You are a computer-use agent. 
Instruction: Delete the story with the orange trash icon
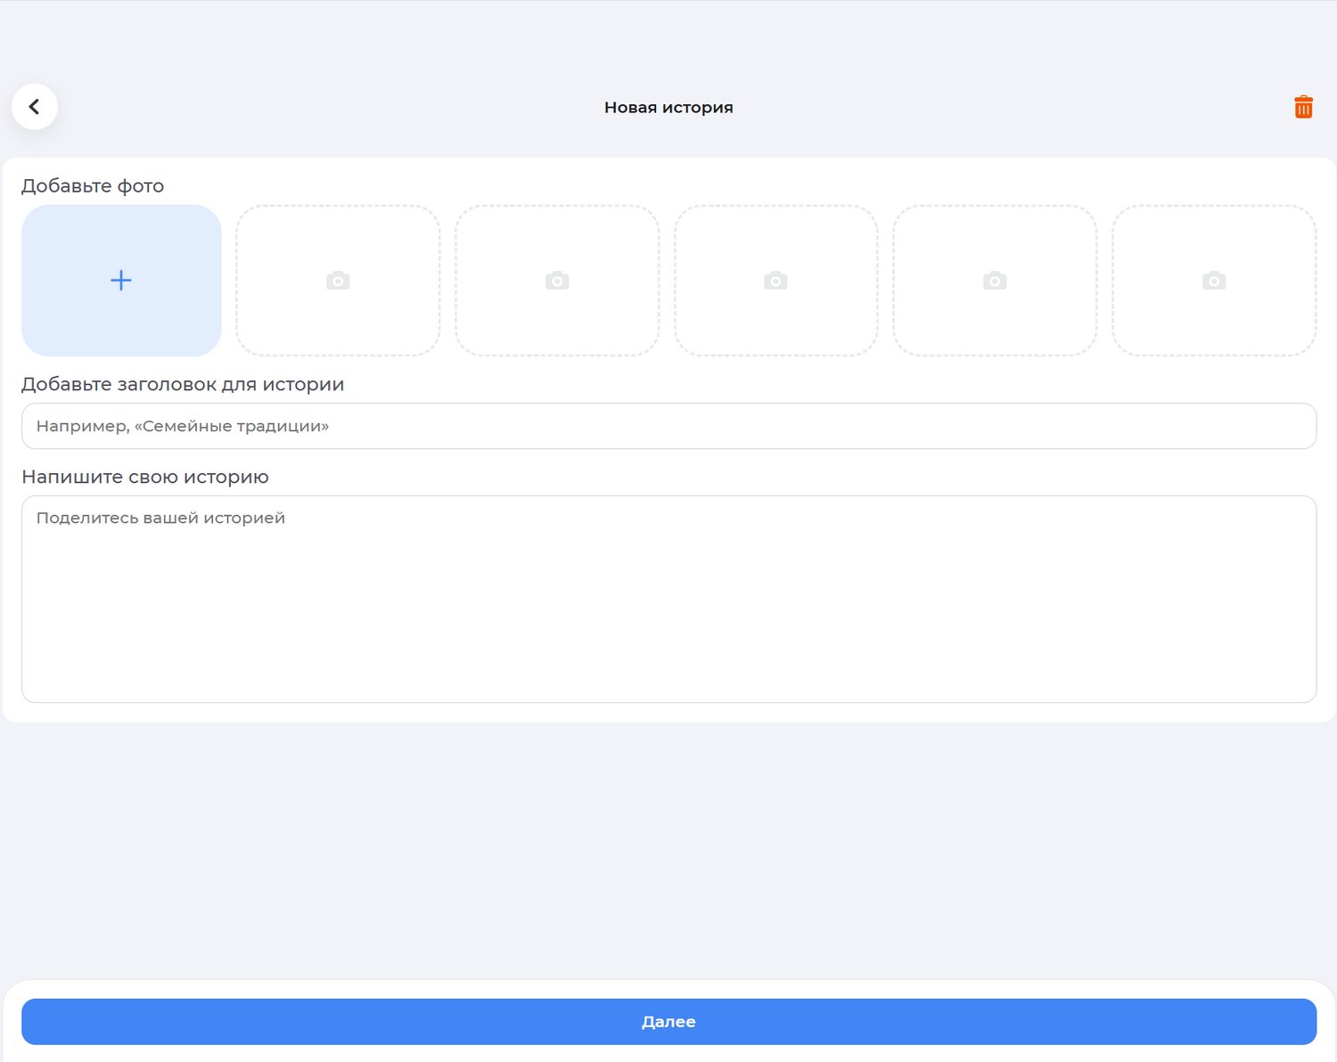[x=1303, y=107]
